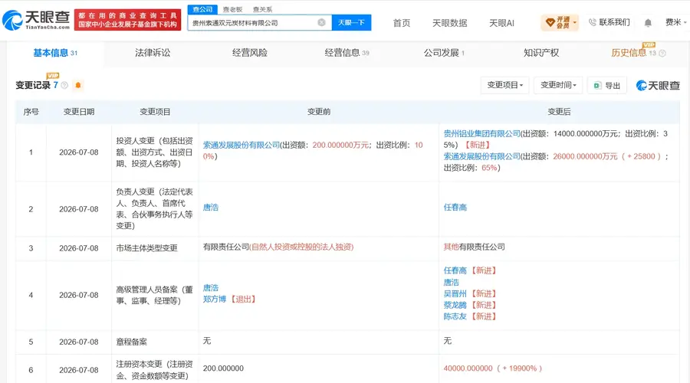Click the 变更后 column header
The image size is (690, 383).
[x=559, y=112]
